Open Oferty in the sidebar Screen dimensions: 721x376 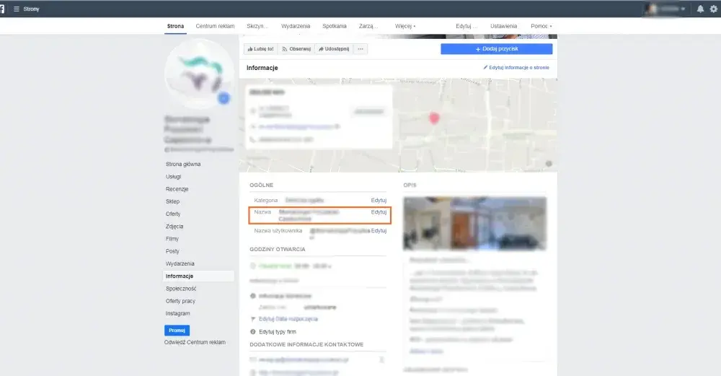173,214
